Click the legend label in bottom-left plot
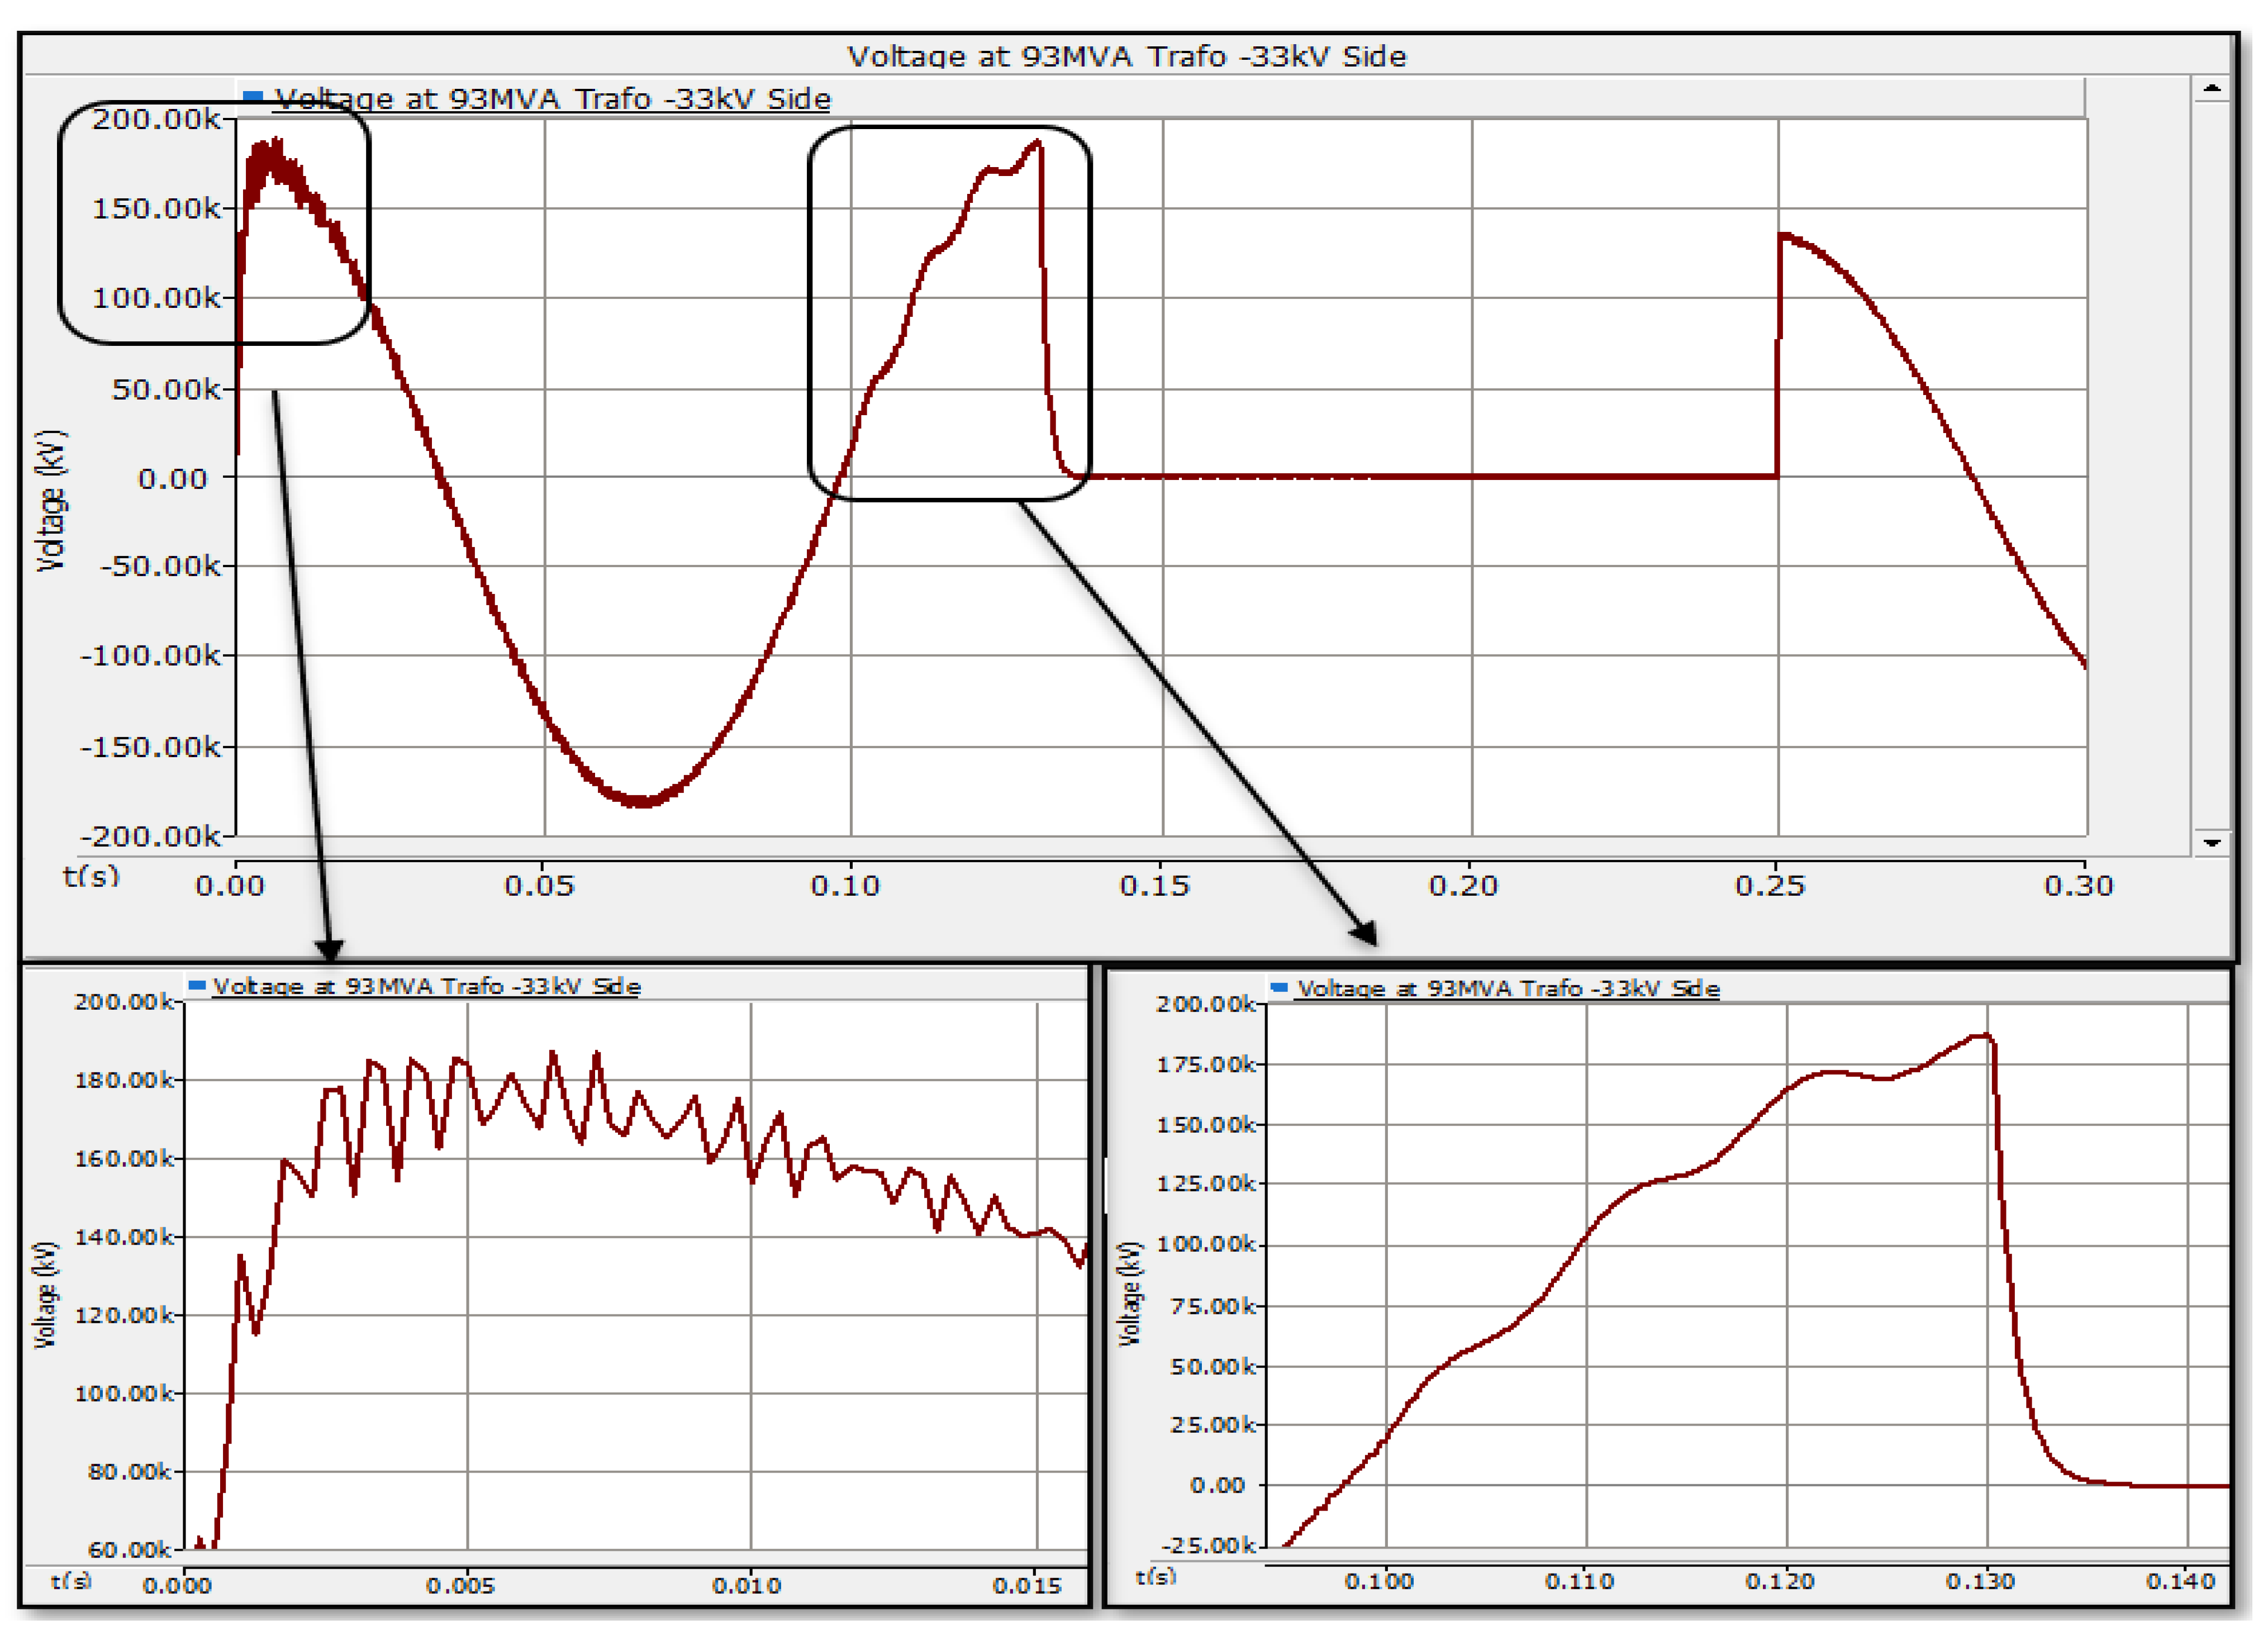 pos(426,986)
